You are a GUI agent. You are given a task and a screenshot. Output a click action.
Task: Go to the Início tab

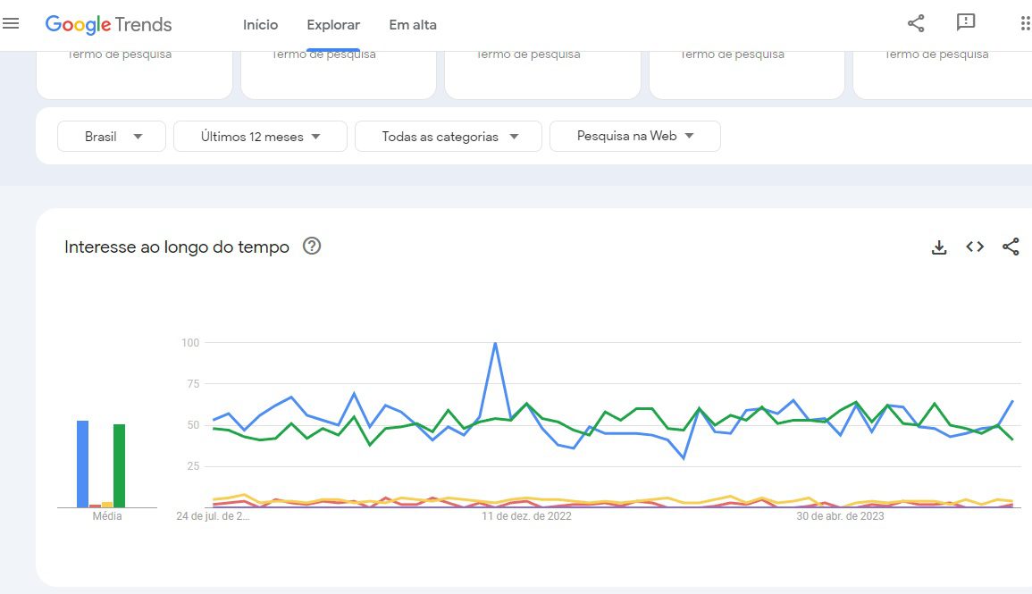click(x=260, y=25)
